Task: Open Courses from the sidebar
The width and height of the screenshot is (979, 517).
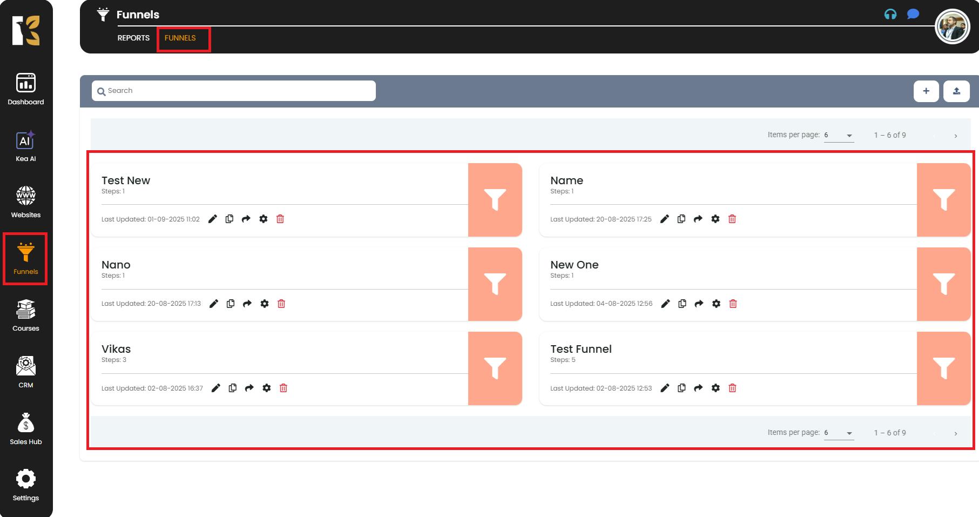Action: pyautogui.click(x=26, y=315)
